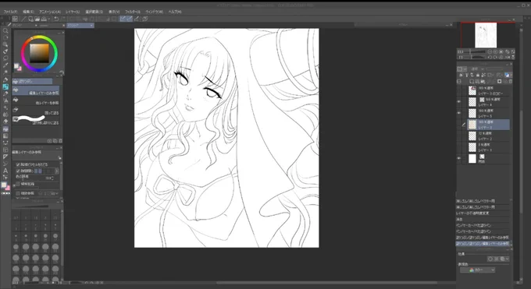Screen dimensions: 531x289
Task: Open the ファイル(F) menu
Action: 10,12
